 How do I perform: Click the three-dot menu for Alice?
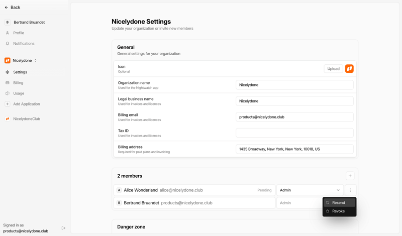[350, 190]
